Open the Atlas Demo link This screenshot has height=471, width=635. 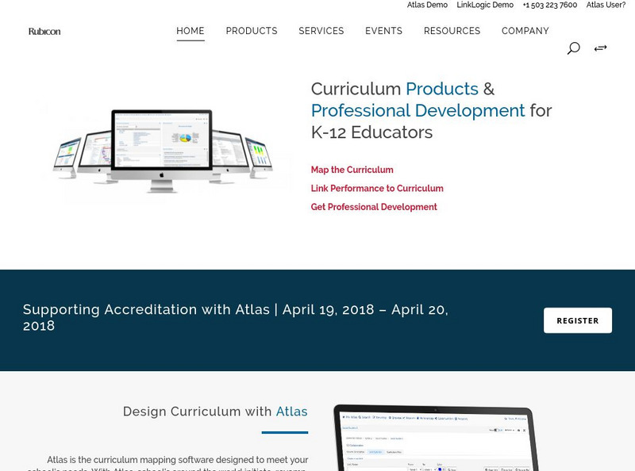[427, 5]
